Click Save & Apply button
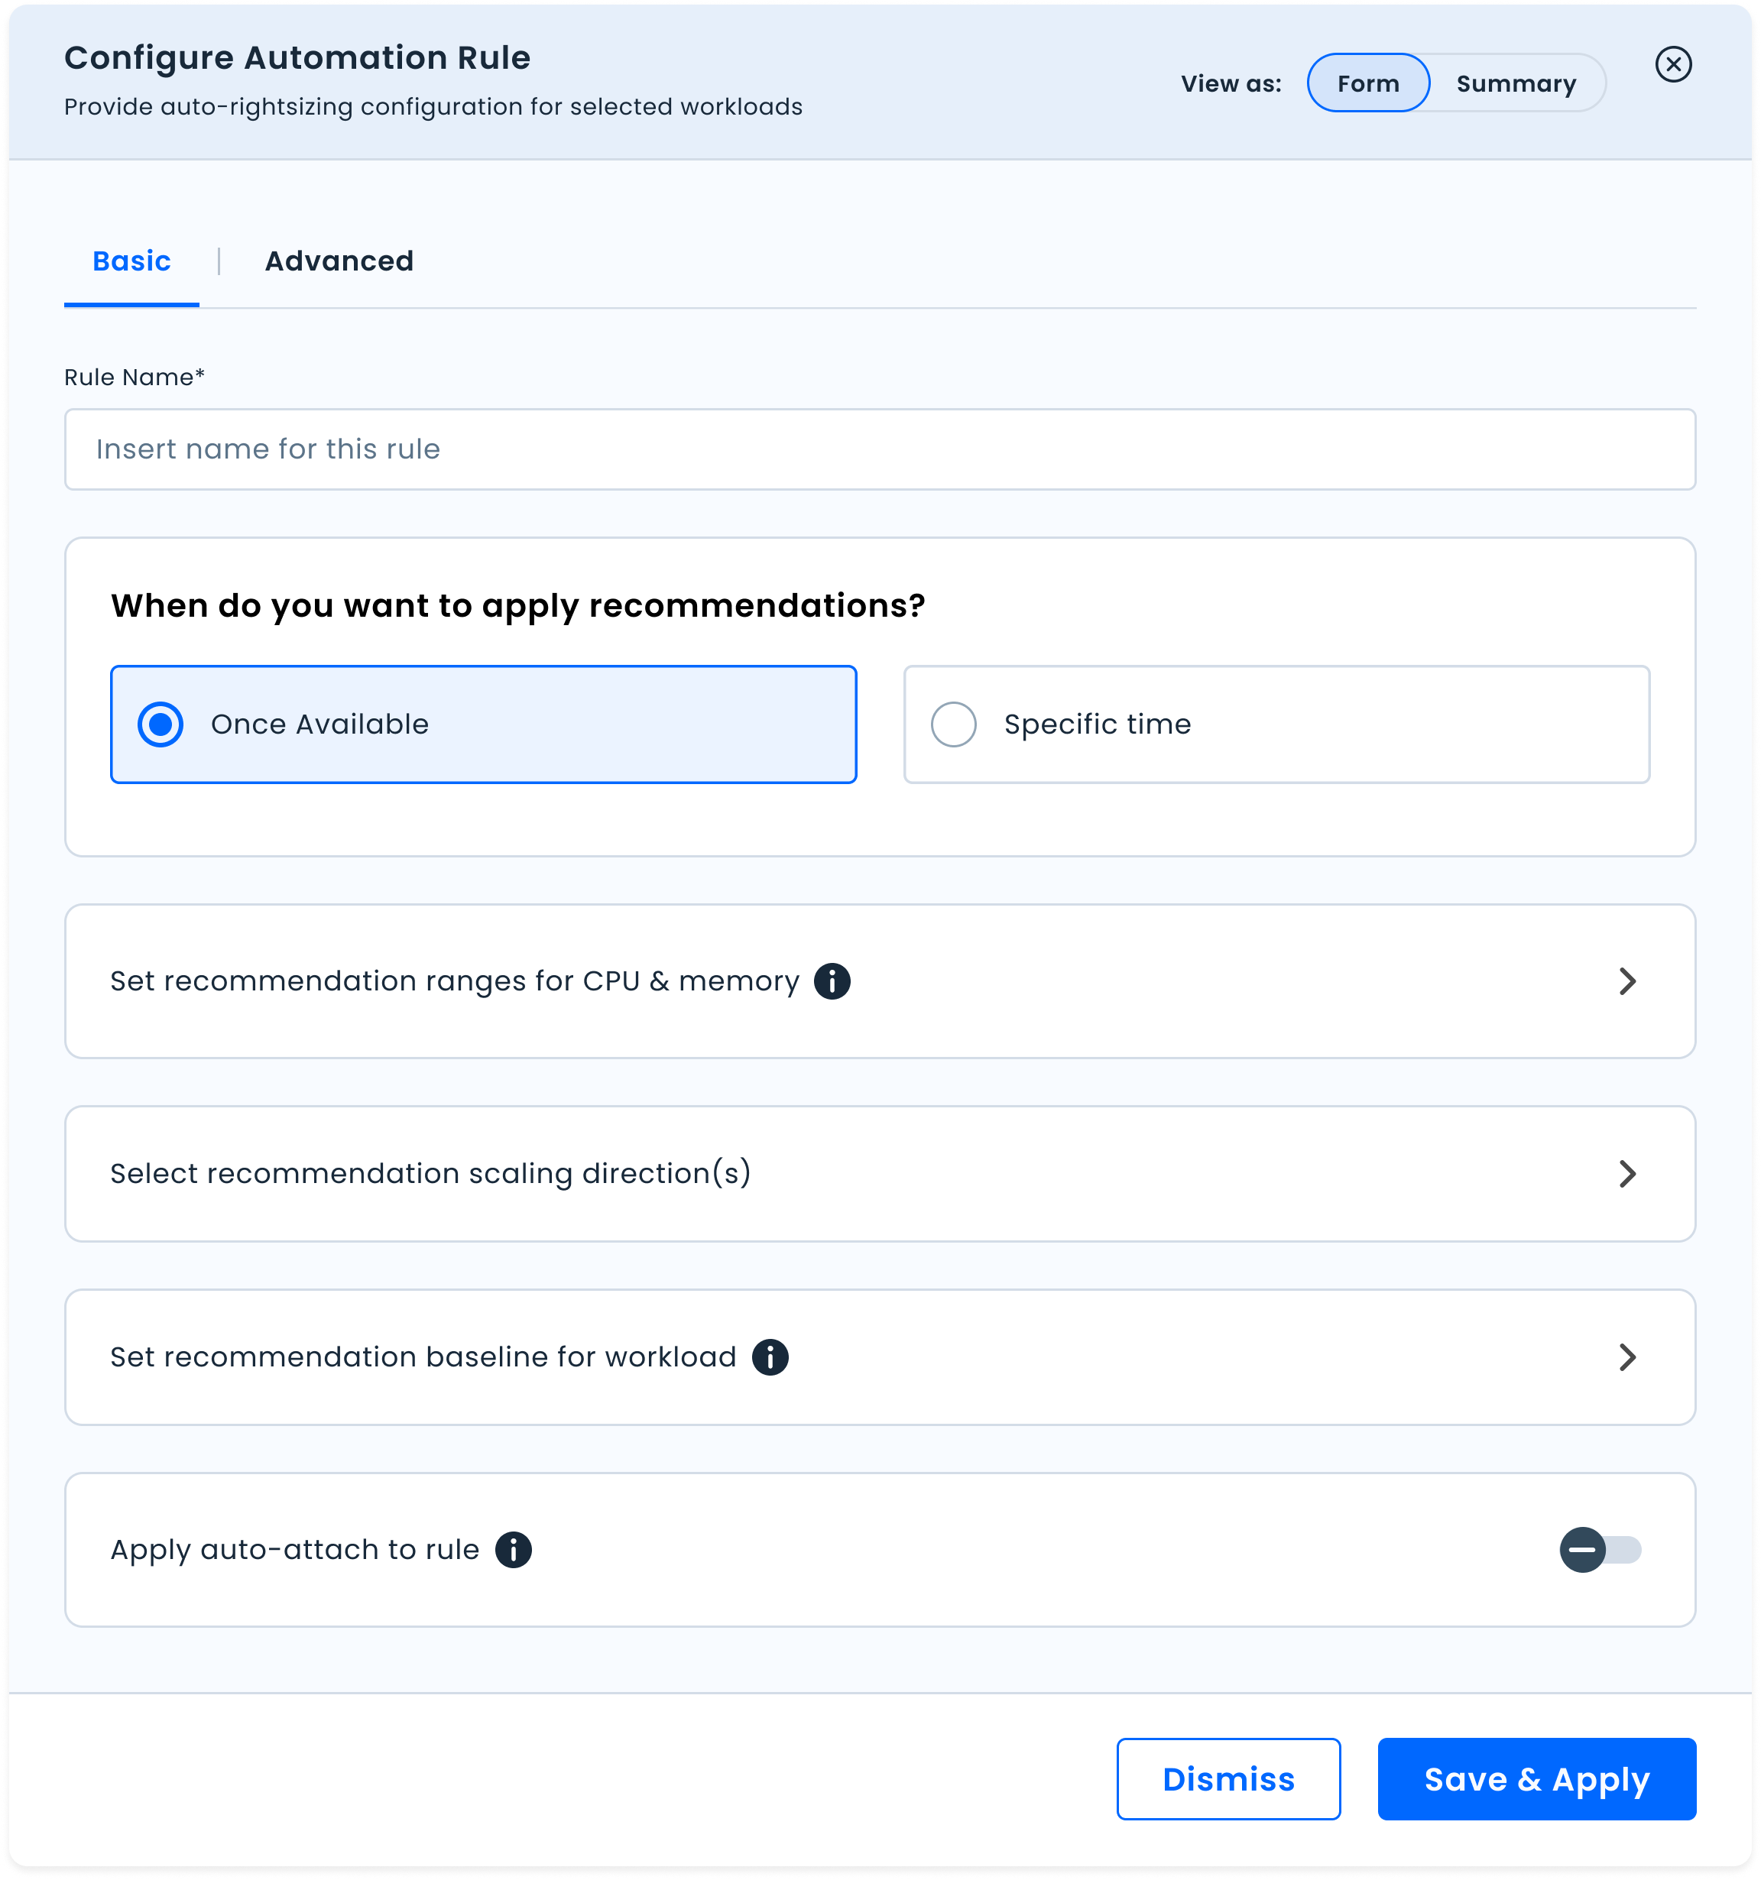Image resolution: width=1761 pixels, height=1880 pixels. click(x=1536, y=1779)
